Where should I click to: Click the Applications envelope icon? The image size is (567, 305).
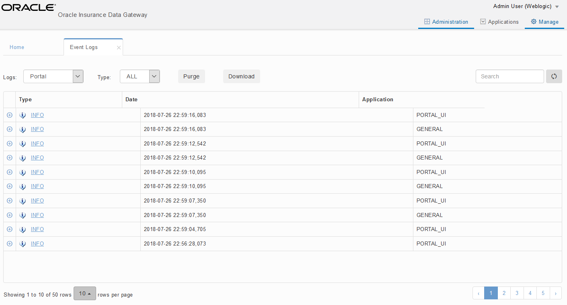click(483, 21)
